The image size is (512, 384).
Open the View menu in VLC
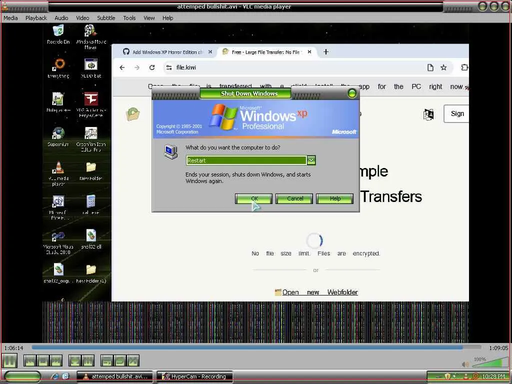pos(149,18)
